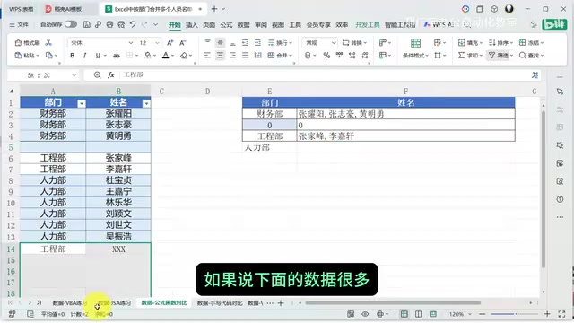574x323 pixels.
Task: Open the filter dropdown on 部门 header
Action: pyautogui.click(x=82, y=104)
